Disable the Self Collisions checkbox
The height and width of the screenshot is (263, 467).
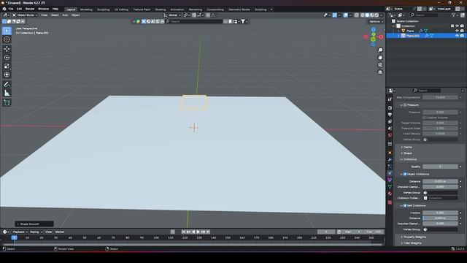coord(405,206)
